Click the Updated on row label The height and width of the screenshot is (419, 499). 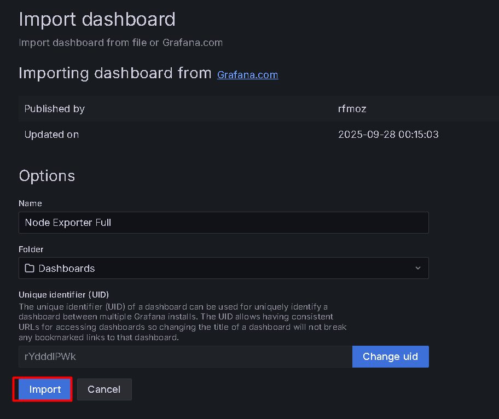click(x=51, y=135)
